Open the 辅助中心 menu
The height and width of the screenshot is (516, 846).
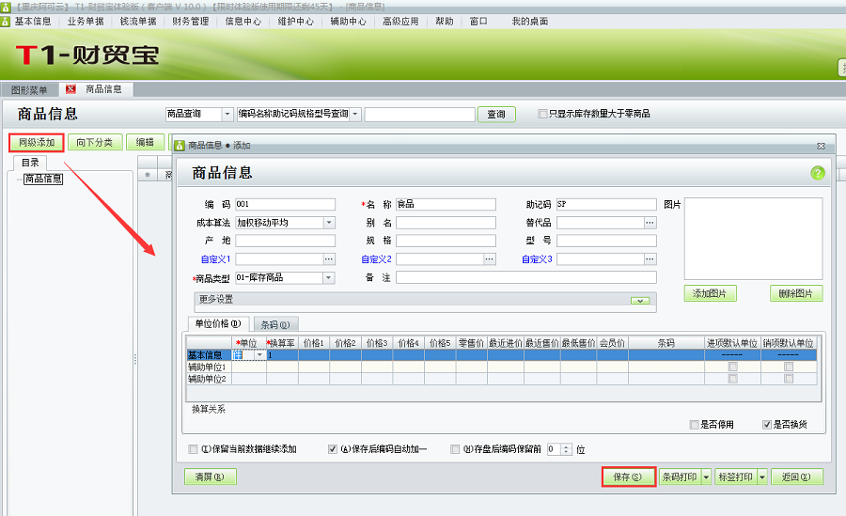(348, 21)
